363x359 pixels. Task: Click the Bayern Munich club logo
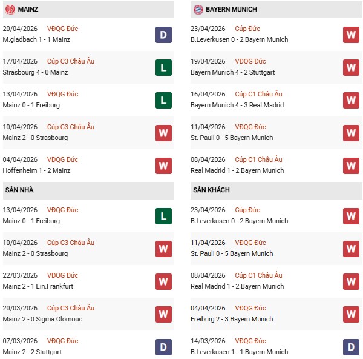(x=198, y=10)
